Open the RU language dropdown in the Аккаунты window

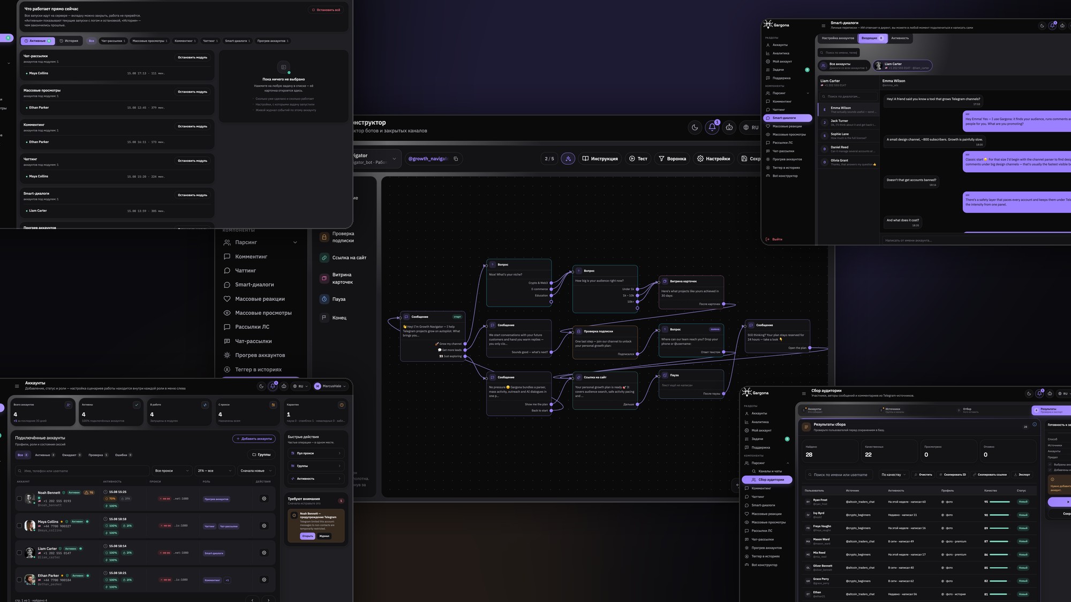tap(300, 386)
